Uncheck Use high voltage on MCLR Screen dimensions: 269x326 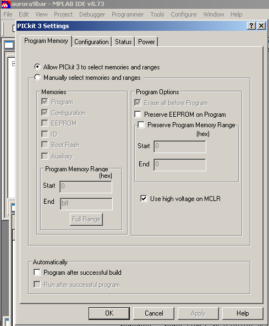(x=144, y=198)
